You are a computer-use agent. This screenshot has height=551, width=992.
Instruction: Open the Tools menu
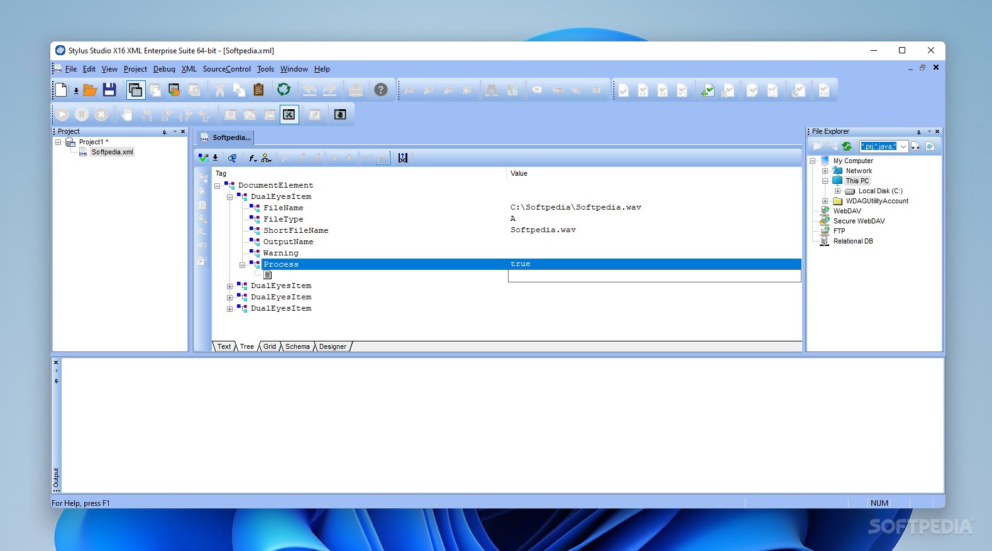coord(265,69)
